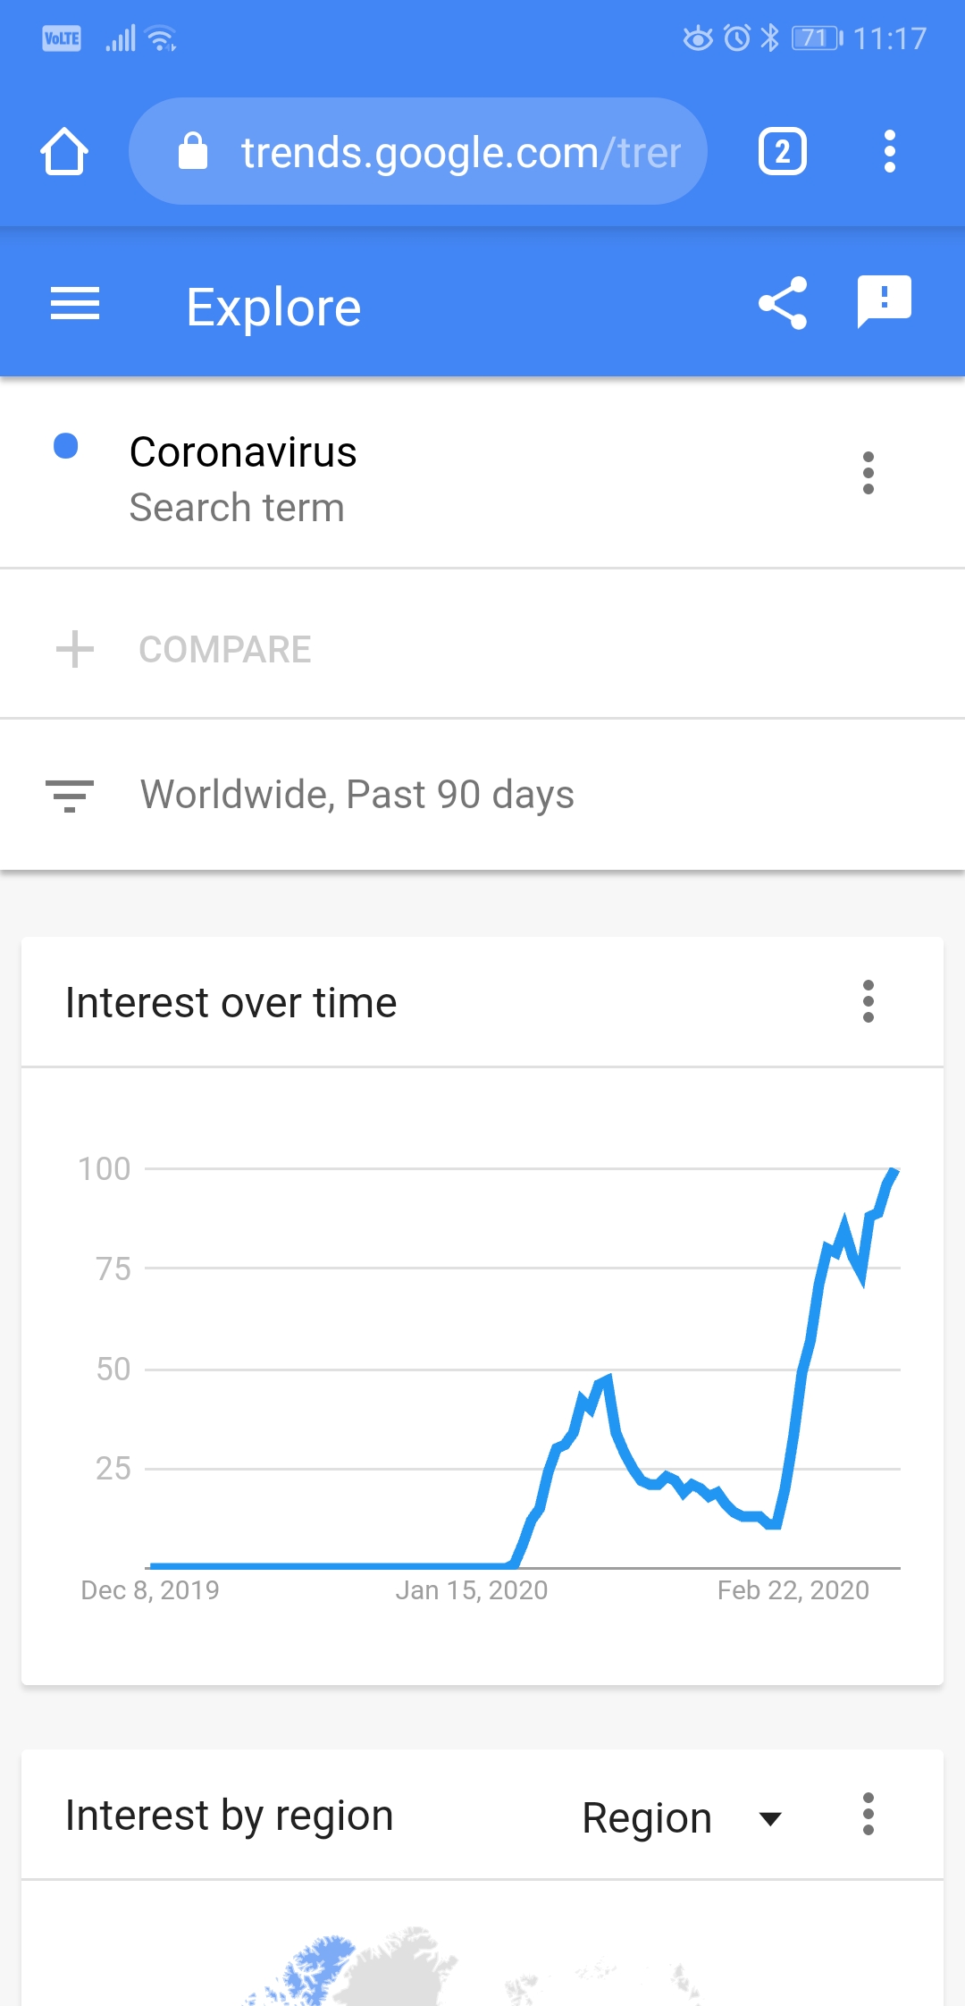The width and height of the screenshot is (965, 2006).
Task: Tap the trends.google.com address bar
Action: coord(418,151)
